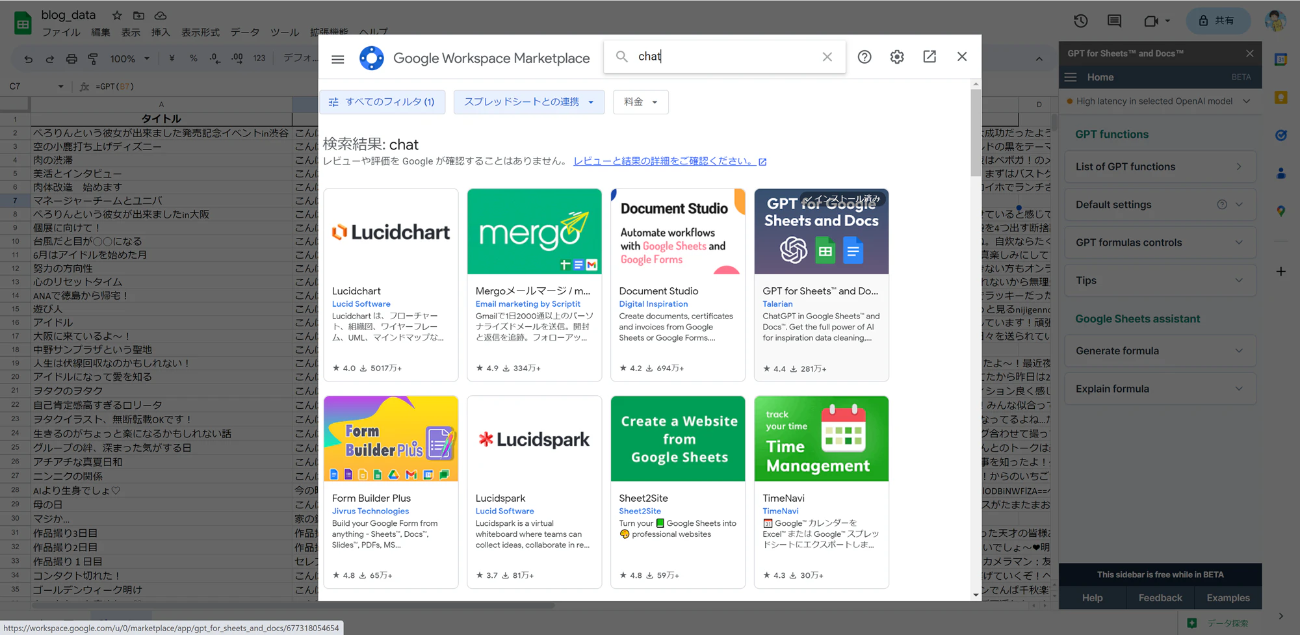Open the ファイル menu
Image resolution: width=1300 pixels, height=635 pixels.
pos(61,32)
